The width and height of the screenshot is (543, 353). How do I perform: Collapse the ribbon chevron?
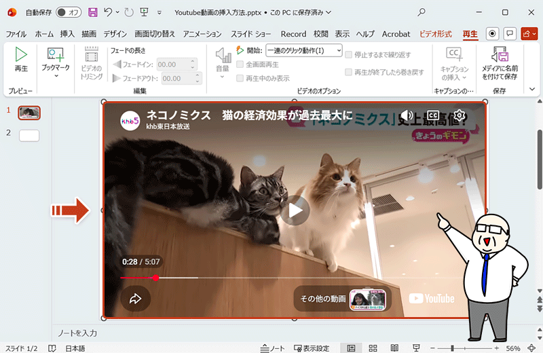(532, 89)
